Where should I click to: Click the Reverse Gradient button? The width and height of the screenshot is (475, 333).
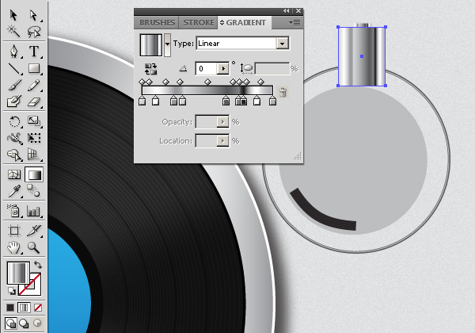coord(151,69)
